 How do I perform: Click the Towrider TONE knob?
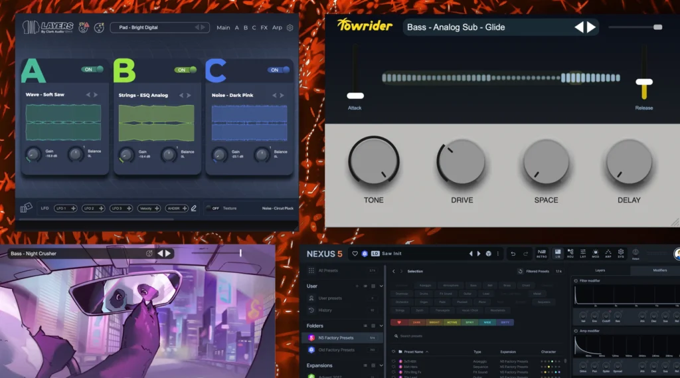[373, 161]
